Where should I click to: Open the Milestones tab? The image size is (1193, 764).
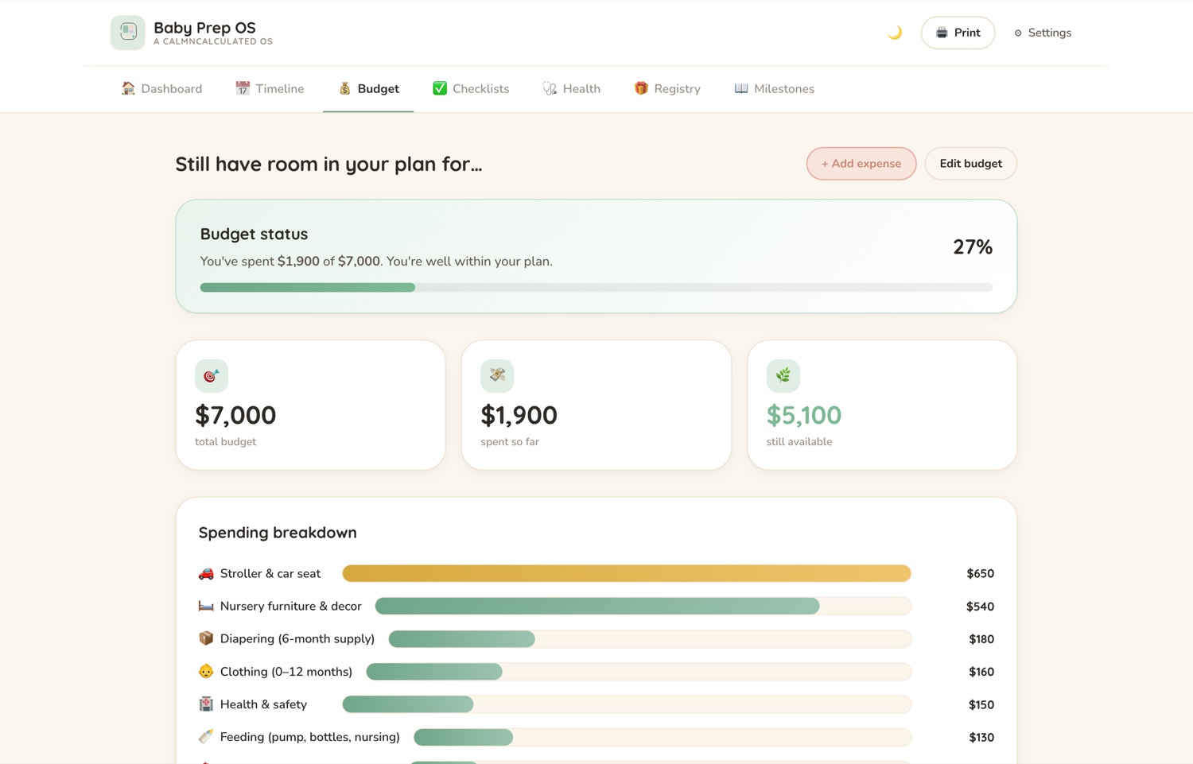pyautogui.click(x=774, y=89)
